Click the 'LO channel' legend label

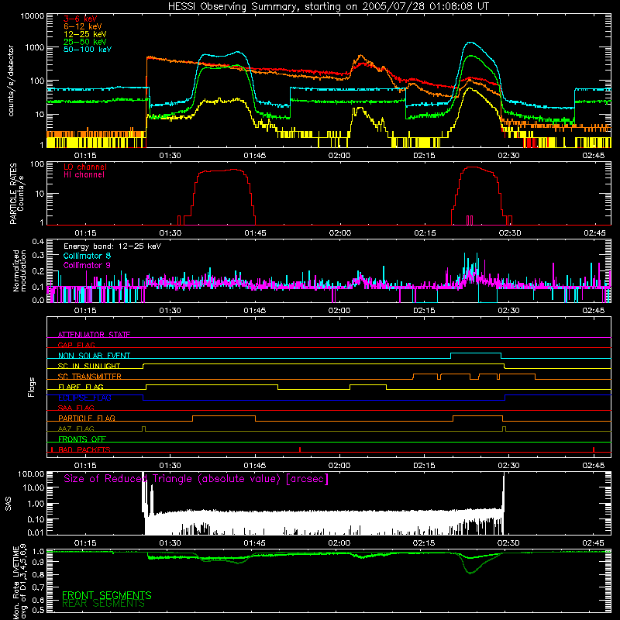[85, 167]
